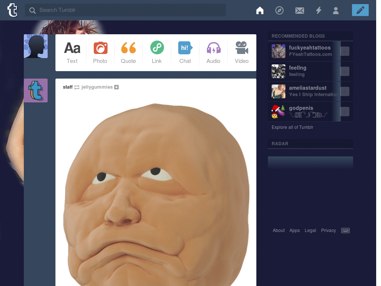Viewport: 381px width, 286px height.
Task: Click ameliastardust avatar thumbnail
Action: pos(278,92)
